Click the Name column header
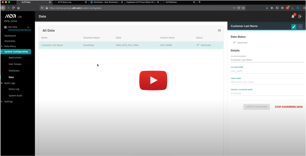The height and width of the screenshot is (156, 306). 44,38
